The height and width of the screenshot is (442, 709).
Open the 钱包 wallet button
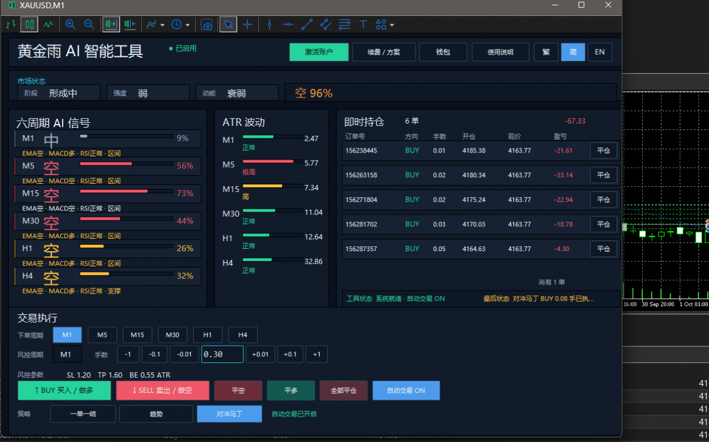point(443,52)
